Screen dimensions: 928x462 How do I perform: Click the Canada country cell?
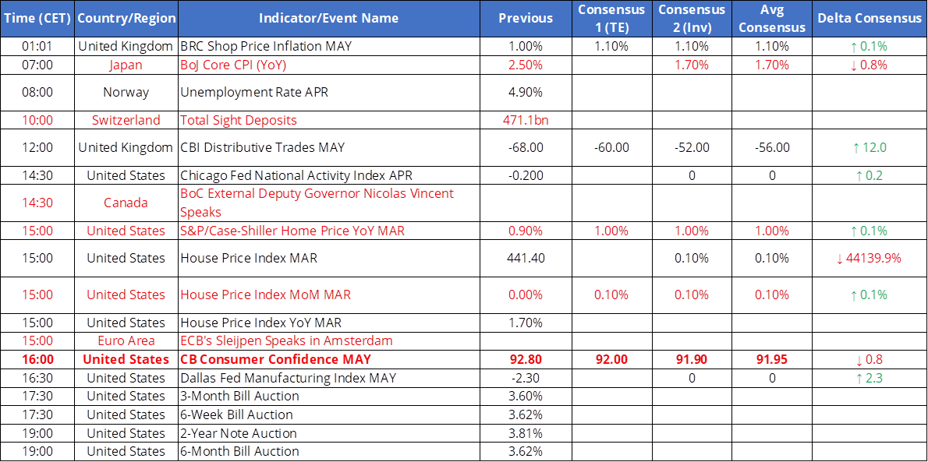click(x=126, y=203)
